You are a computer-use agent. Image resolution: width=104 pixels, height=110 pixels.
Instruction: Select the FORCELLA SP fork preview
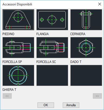pos(18,48)
